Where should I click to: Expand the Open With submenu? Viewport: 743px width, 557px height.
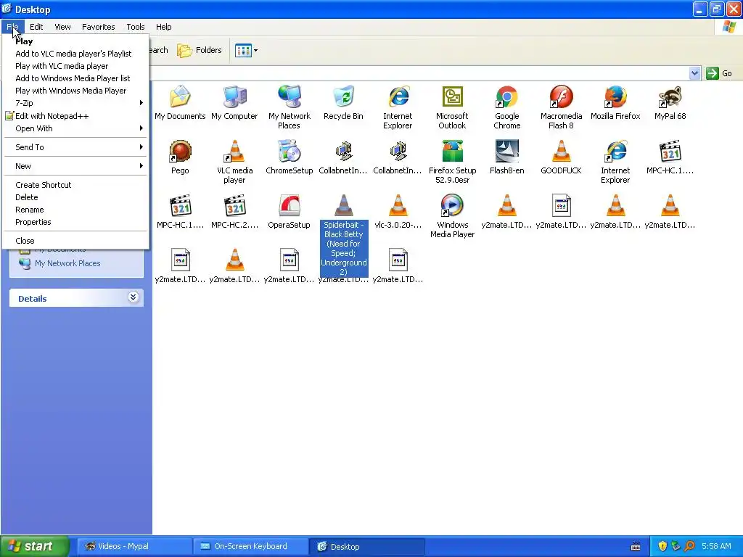75,128
